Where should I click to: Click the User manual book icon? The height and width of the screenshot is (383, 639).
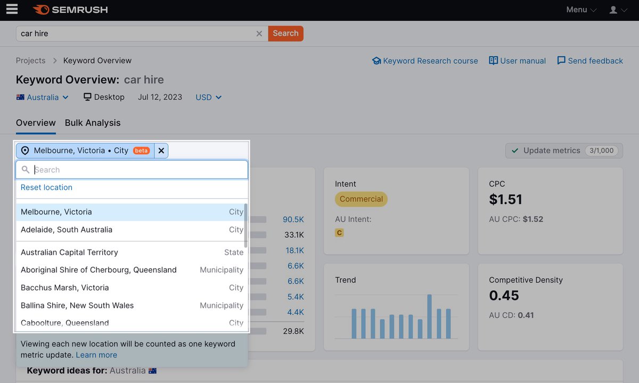point(494,61)
